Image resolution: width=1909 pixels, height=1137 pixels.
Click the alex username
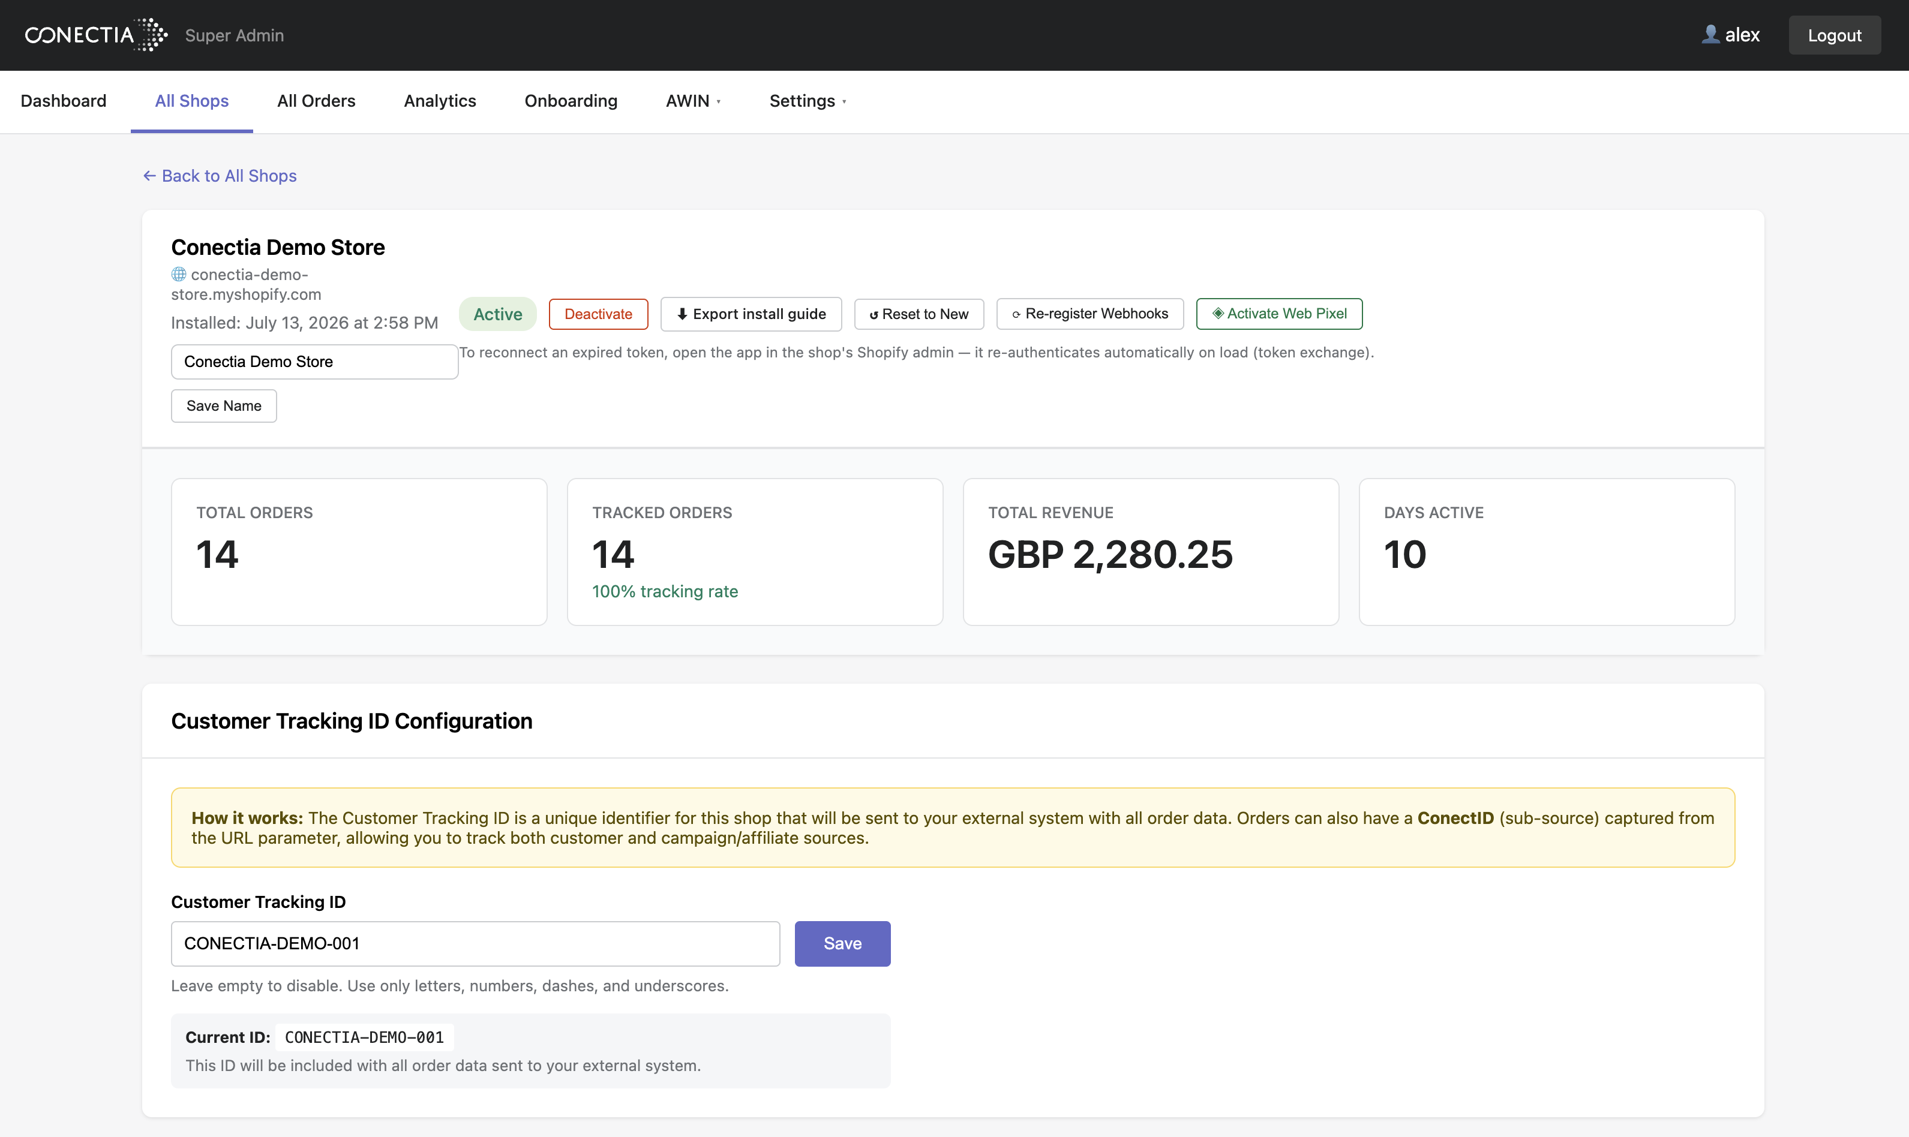1742,34
